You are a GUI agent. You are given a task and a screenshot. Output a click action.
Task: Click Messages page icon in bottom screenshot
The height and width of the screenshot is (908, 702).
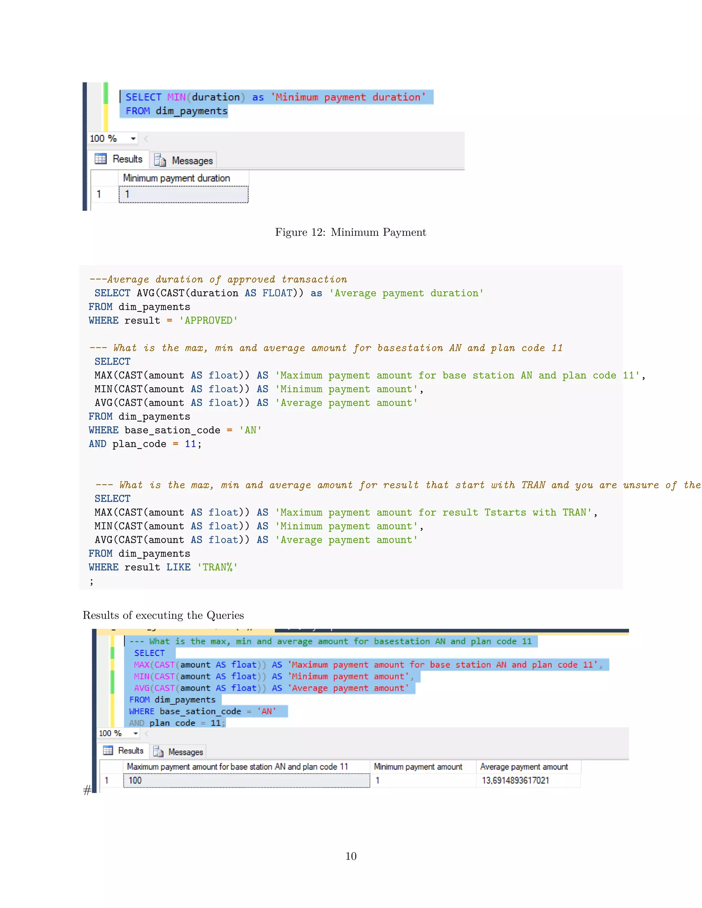coord(158,751)
